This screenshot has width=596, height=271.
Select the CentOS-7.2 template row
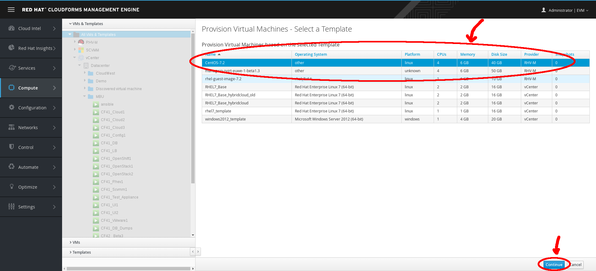(395, 63)
